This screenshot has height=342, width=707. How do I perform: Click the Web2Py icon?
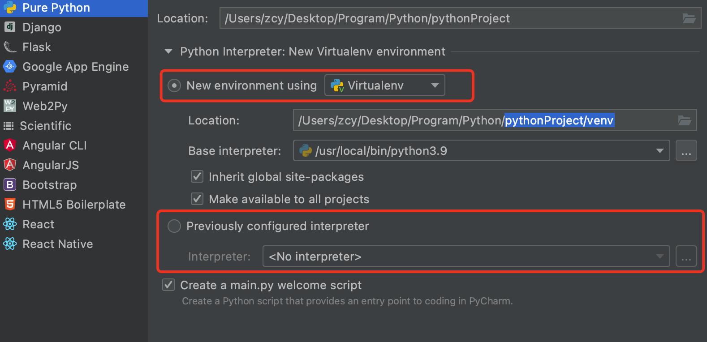10,106
